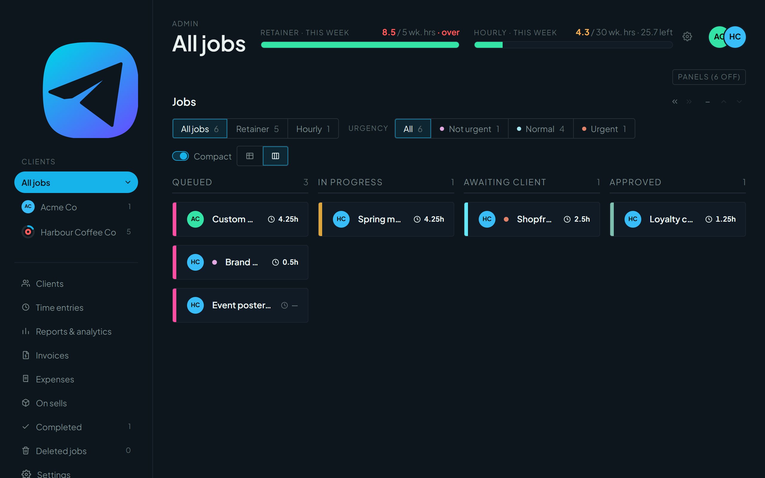This screenshot has width=765, height=478.
Task: Click the HC avatar on Loyalty card
Action: pos(633,219)
